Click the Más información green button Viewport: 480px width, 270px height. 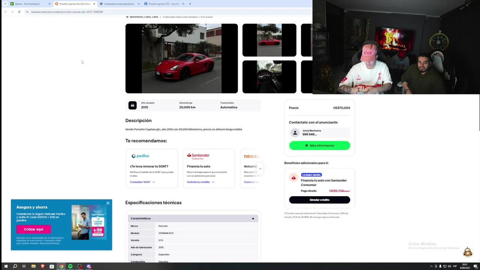tap(319, 145)
